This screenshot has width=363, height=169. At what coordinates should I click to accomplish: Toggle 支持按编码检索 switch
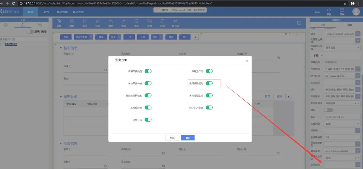(148, 95)
